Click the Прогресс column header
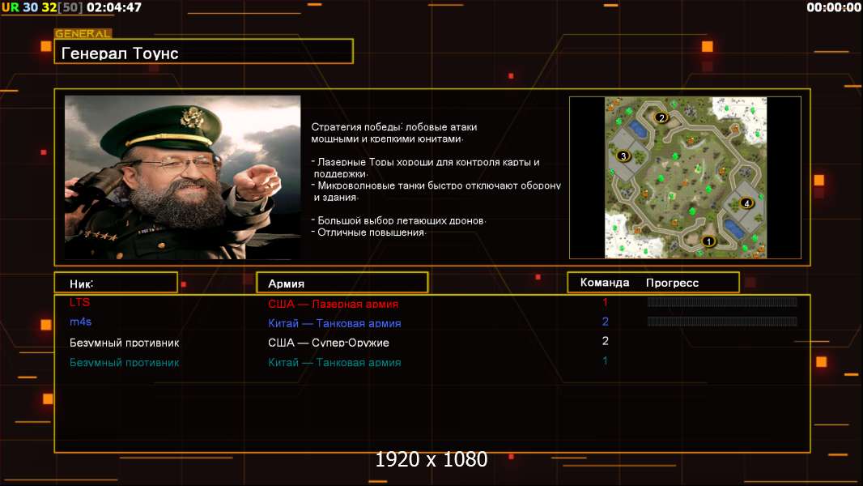Image resolution: width=863 pixels, height=486 pixels. [x=672, y=283]
